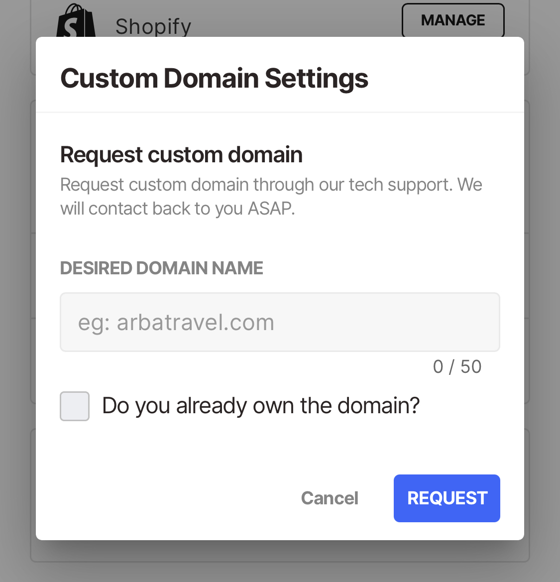Click the divider line under the dialog title
560x582 pixels.
click(x=280, y=113)
